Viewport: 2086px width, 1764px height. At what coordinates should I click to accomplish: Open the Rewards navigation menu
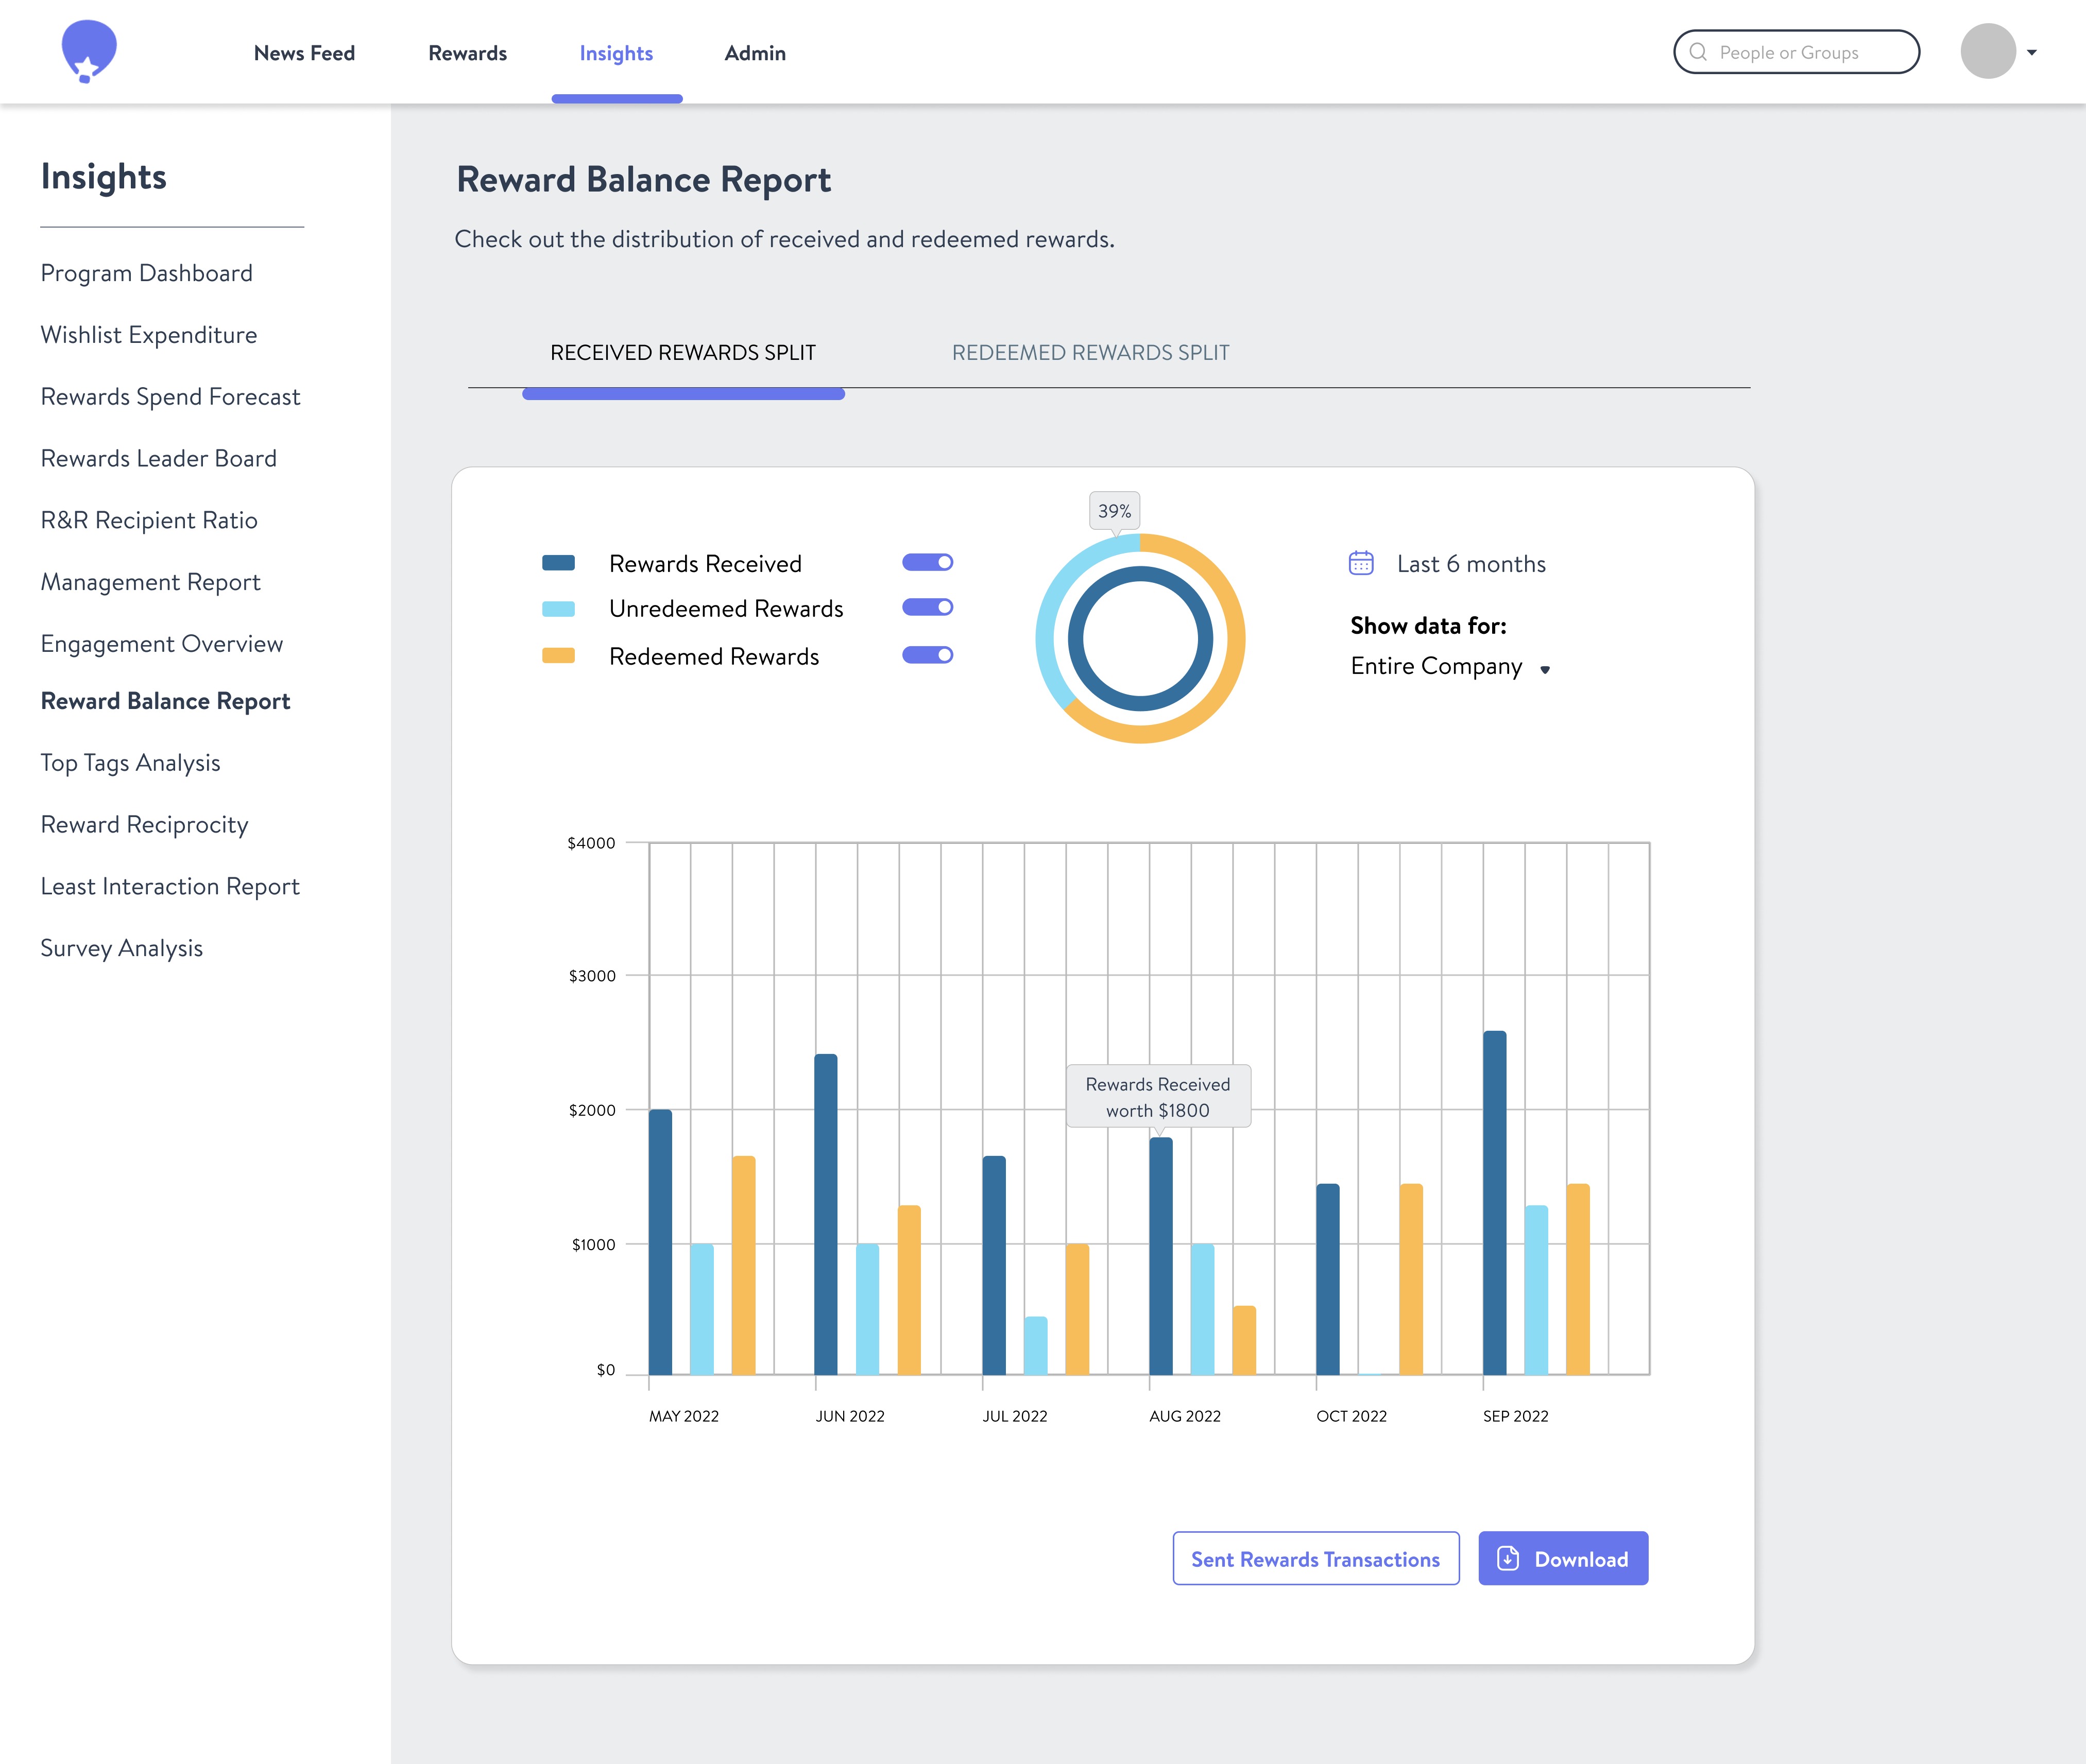point(467,53)
